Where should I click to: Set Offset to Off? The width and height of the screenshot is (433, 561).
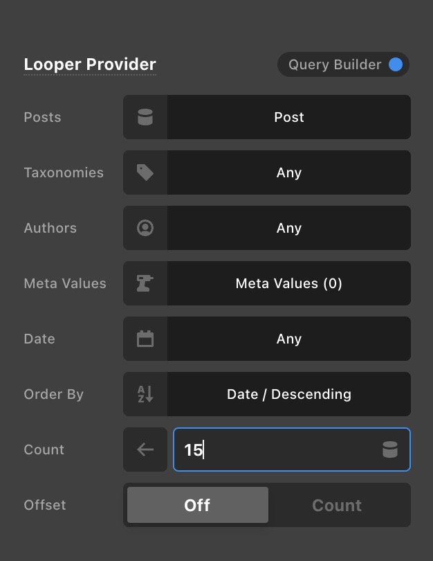[197, 505]
